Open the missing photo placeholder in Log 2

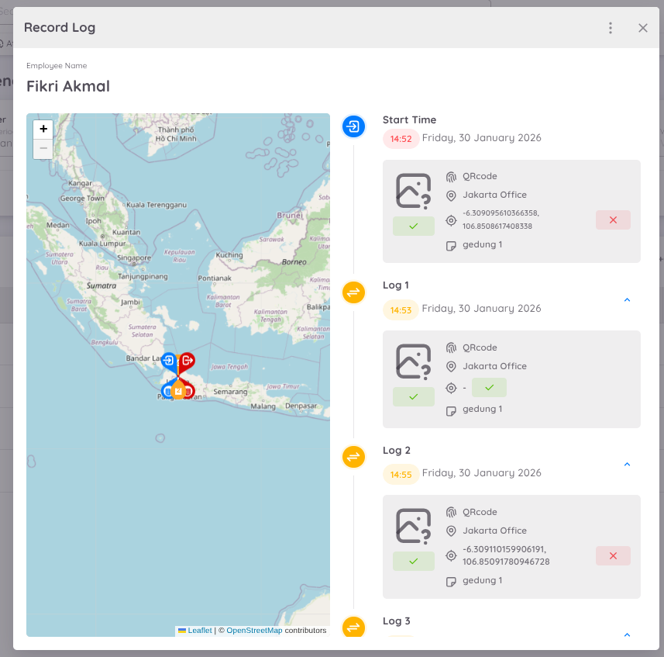tap(413, 526)
